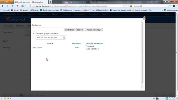Open the Analytics bookmark
The height and width of the screenshot is (100, 178).
[24, 10]
